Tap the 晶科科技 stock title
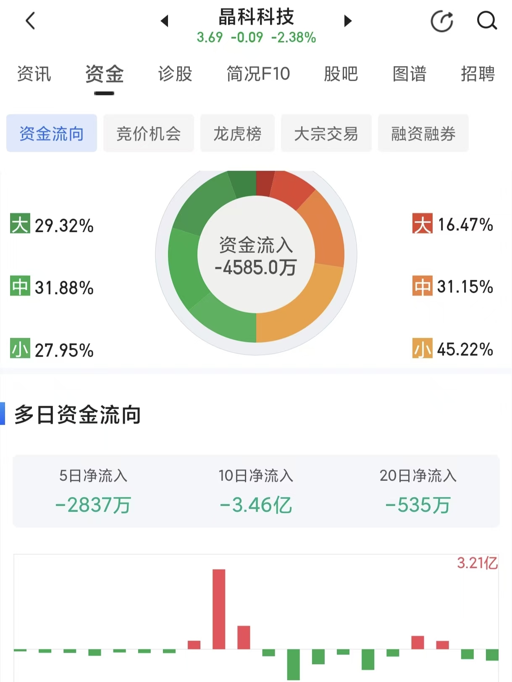The image size is (512, 682). [256, 17]
